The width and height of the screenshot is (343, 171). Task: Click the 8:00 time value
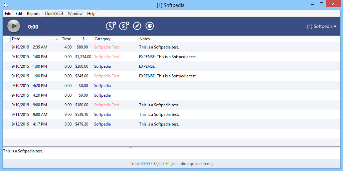pos(68,124)
